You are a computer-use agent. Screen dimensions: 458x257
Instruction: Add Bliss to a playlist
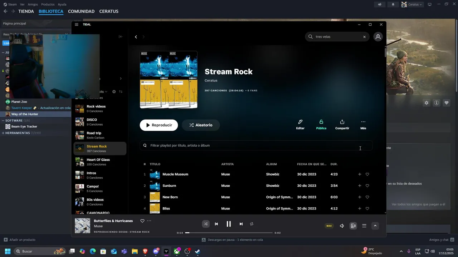pos(360,208)
